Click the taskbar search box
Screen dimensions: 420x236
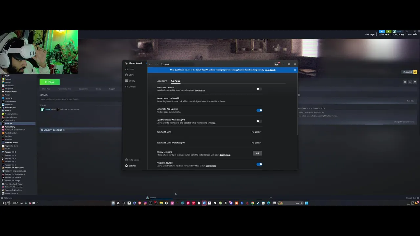click(291, 203)
